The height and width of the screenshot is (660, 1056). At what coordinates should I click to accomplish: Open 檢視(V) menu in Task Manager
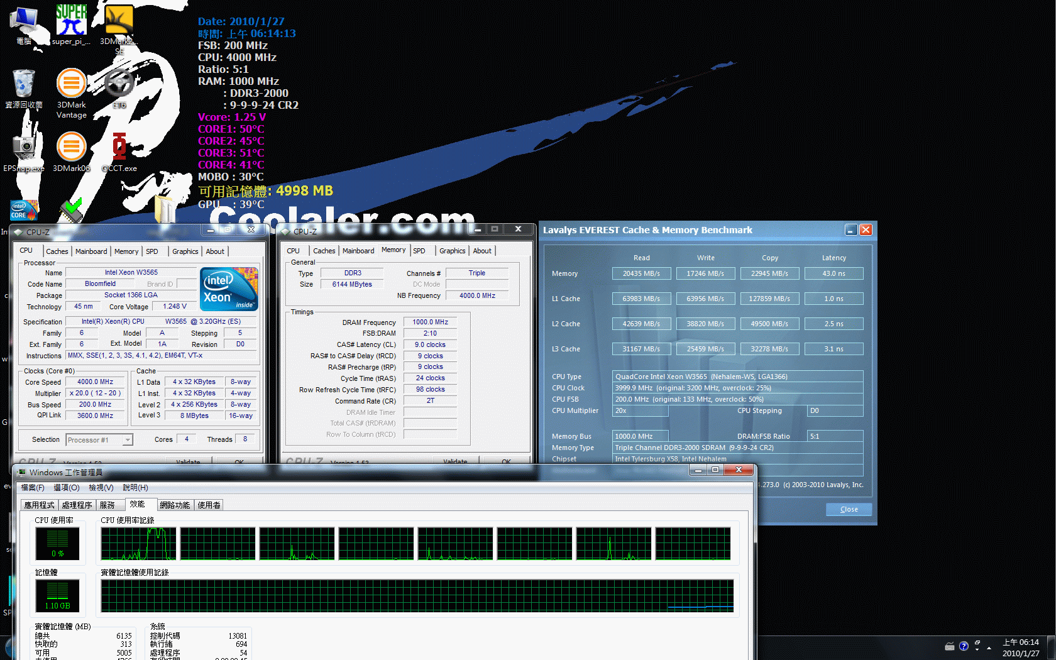[101, 488]
